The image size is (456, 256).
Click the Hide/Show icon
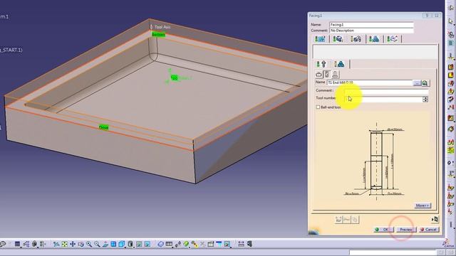(x=139, y=245)
